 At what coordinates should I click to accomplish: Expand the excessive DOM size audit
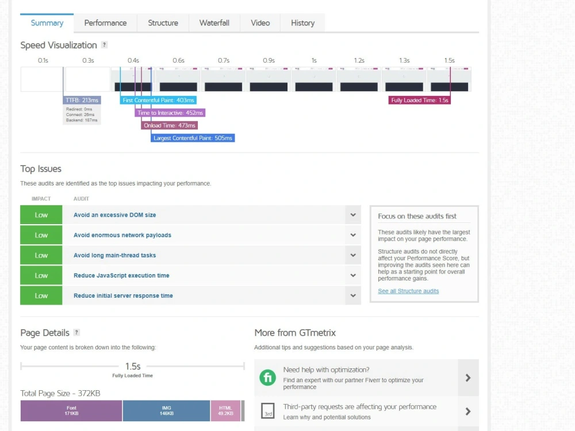pos(353,215)
